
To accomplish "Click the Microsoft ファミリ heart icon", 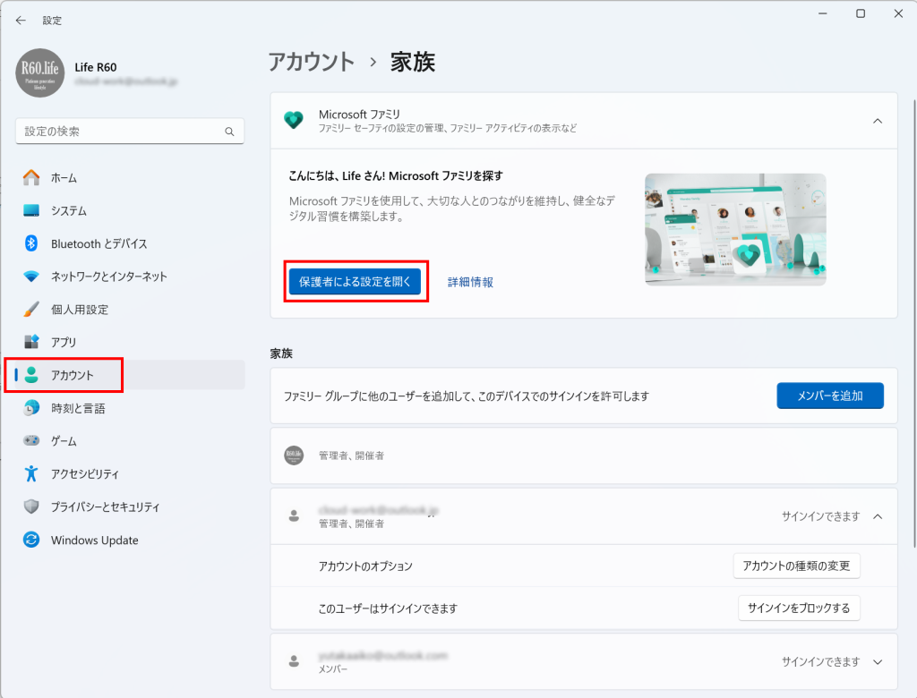I will 294,121.
